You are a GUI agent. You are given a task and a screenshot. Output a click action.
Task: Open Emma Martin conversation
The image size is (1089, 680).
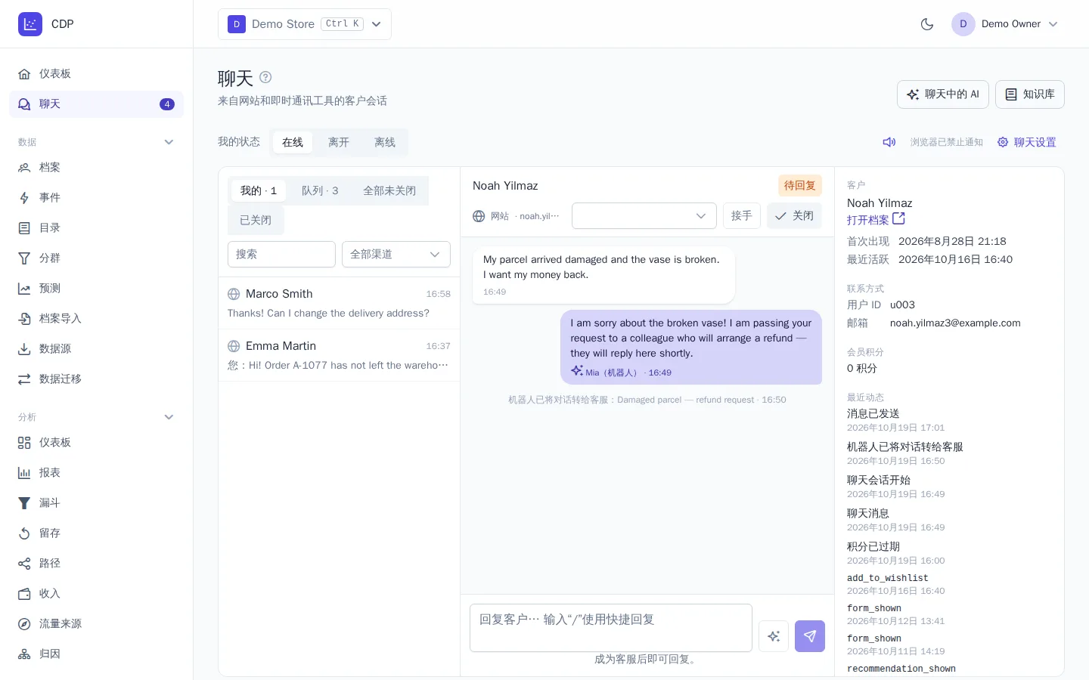coord(339,355)
